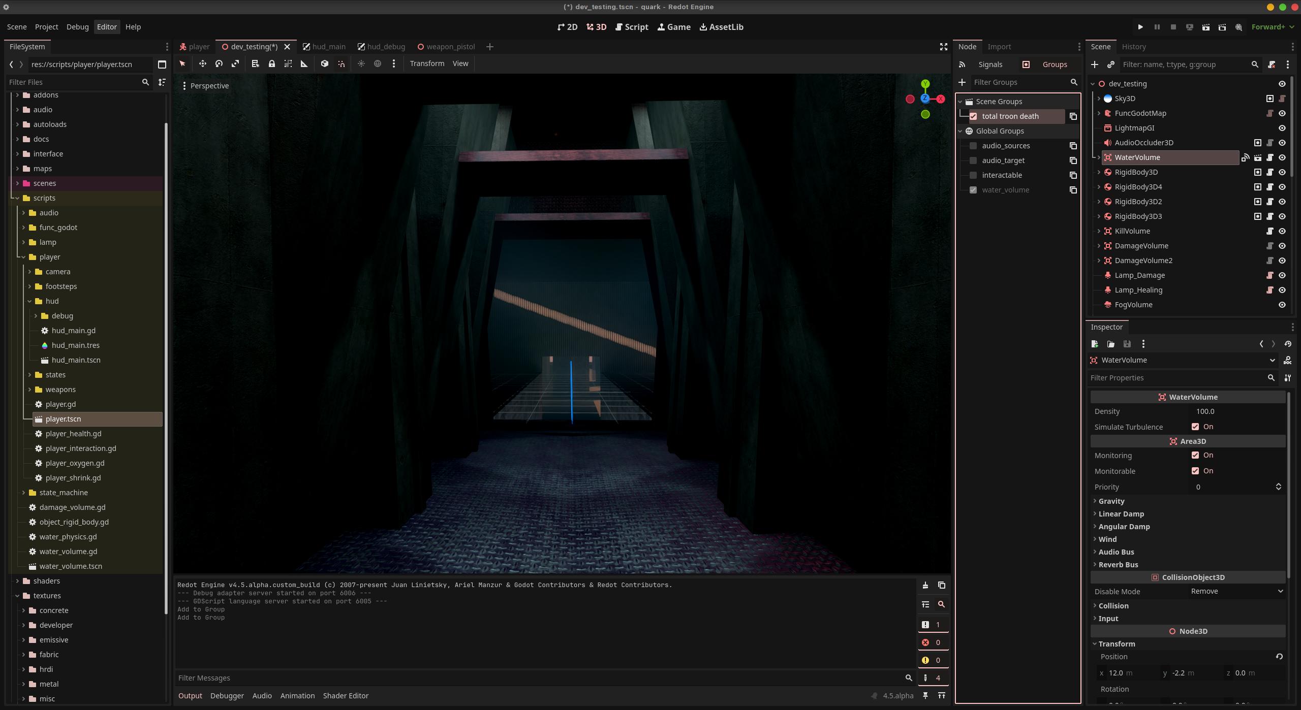This screenshot has height=710, width=1301.
Task: Activate the Scale Mode tool
Action: pos(235,63)
